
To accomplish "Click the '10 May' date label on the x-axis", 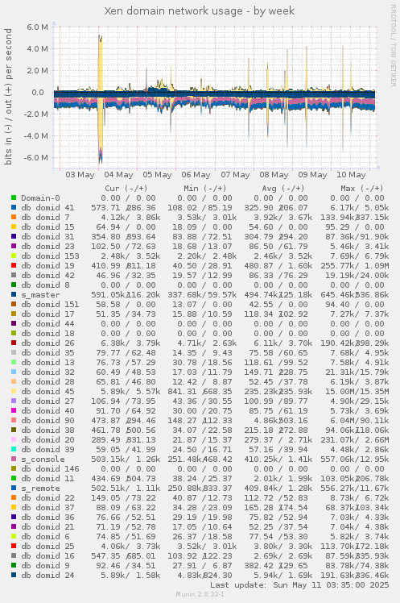I will pyautogui.click(x=351, y=175).
